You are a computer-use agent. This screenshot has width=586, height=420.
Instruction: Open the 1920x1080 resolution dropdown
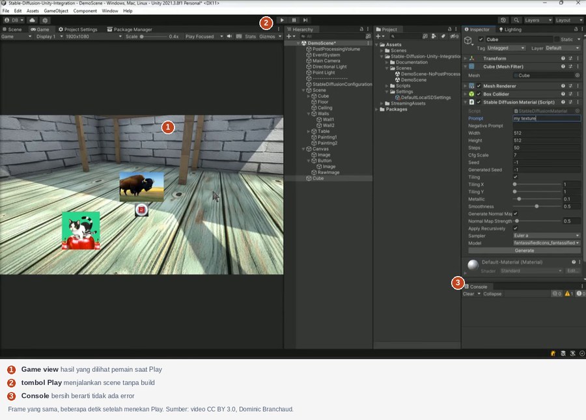coord(93,36)
